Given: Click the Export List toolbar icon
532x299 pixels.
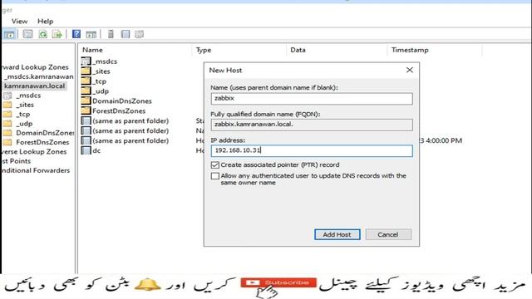Looking at the screenshot, I should click(x=57, y=34).
